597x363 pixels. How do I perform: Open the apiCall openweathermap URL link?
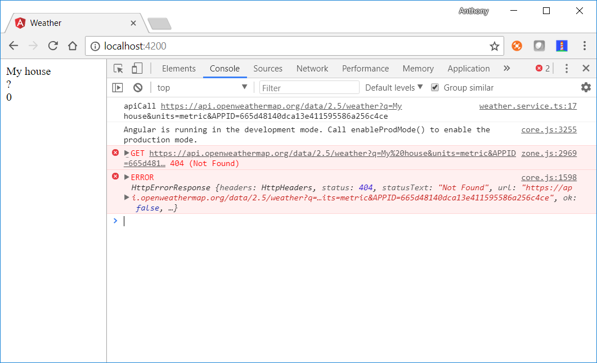tap(281, 106)
